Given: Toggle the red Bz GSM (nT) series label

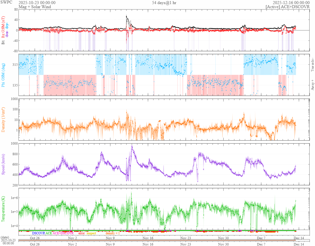Looking at the screenshot, I should point(3,27).
